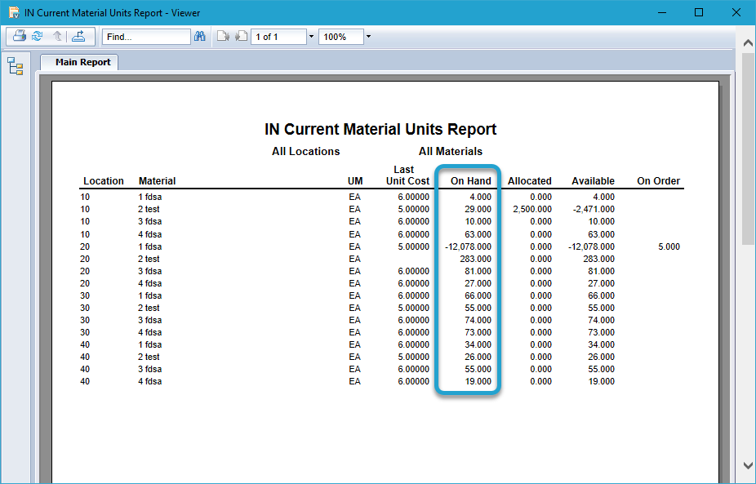Click the Location column header
The image size is (756, 484).
104,181
